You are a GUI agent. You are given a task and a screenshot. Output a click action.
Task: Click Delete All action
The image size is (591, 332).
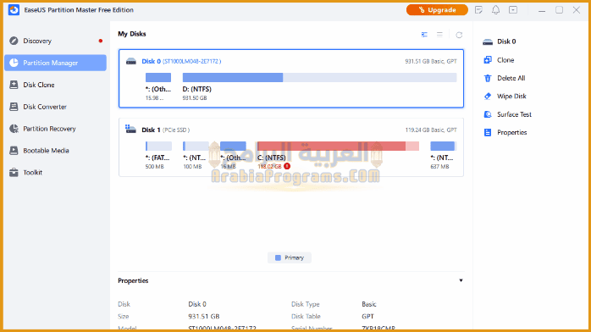tap(511, 78)
